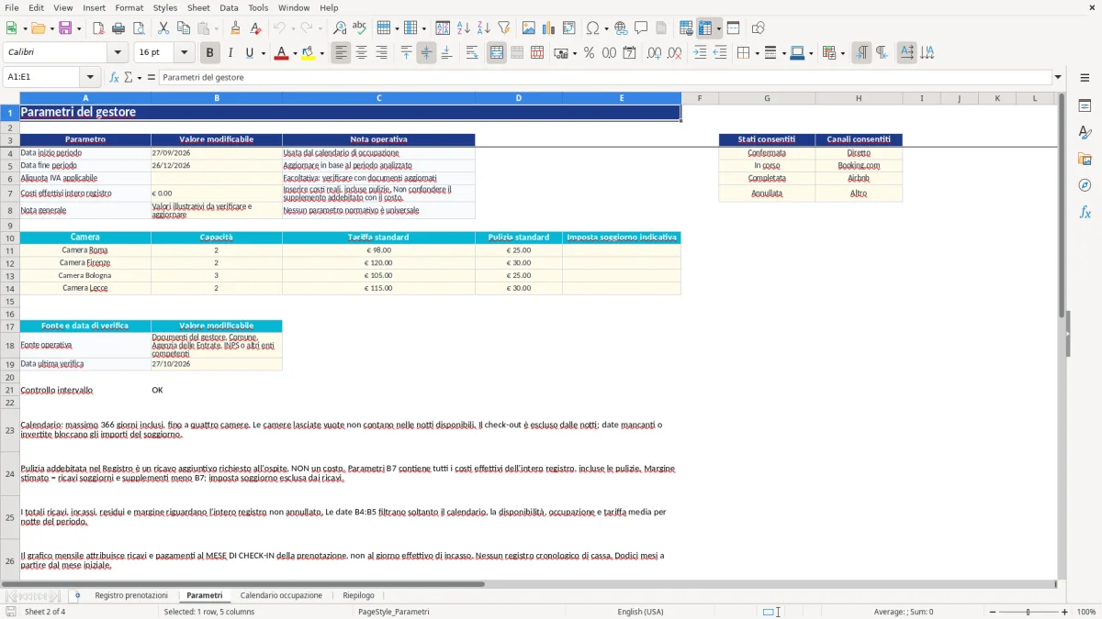Click the yellow background color swatch

[308, 53]
